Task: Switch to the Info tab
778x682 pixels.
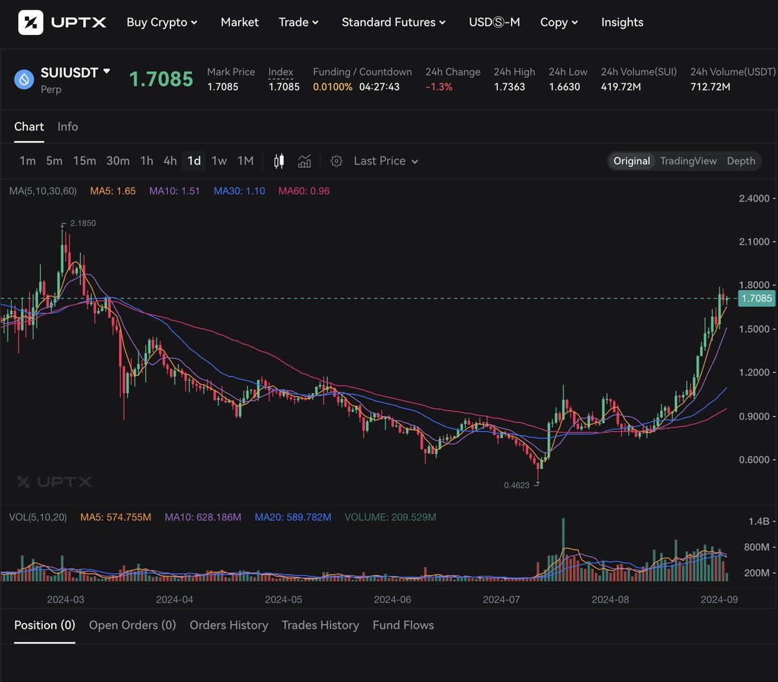Action: 67,126
